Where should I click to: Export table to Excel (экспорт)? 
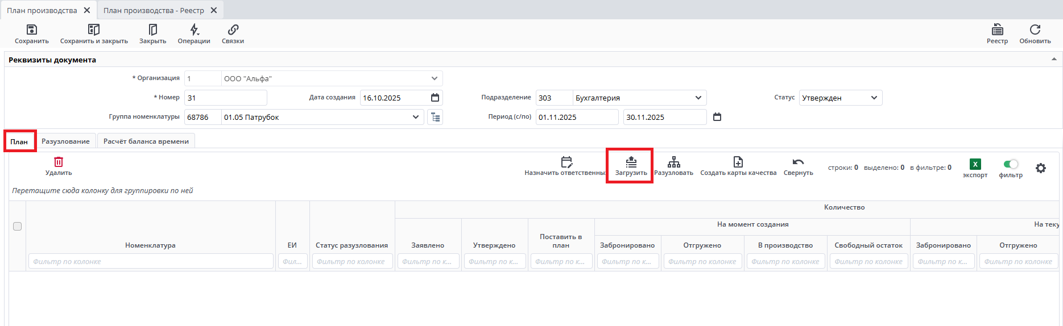click(x=975, y=165)
